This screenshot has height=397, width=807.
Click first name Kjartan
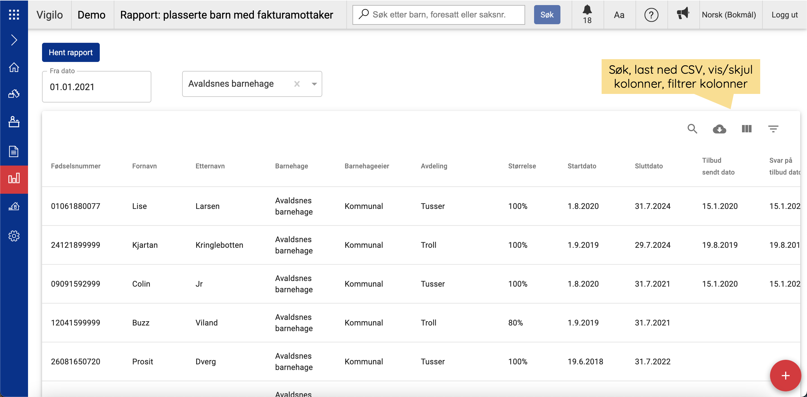pyautogui.click(x=145, y=245)
